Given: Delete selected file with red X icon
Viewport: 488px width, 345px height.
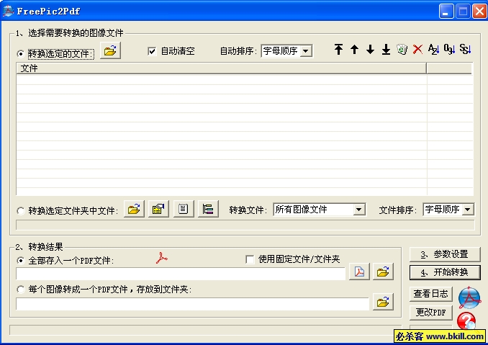Looking at the screenshot, I should [417, 49].
